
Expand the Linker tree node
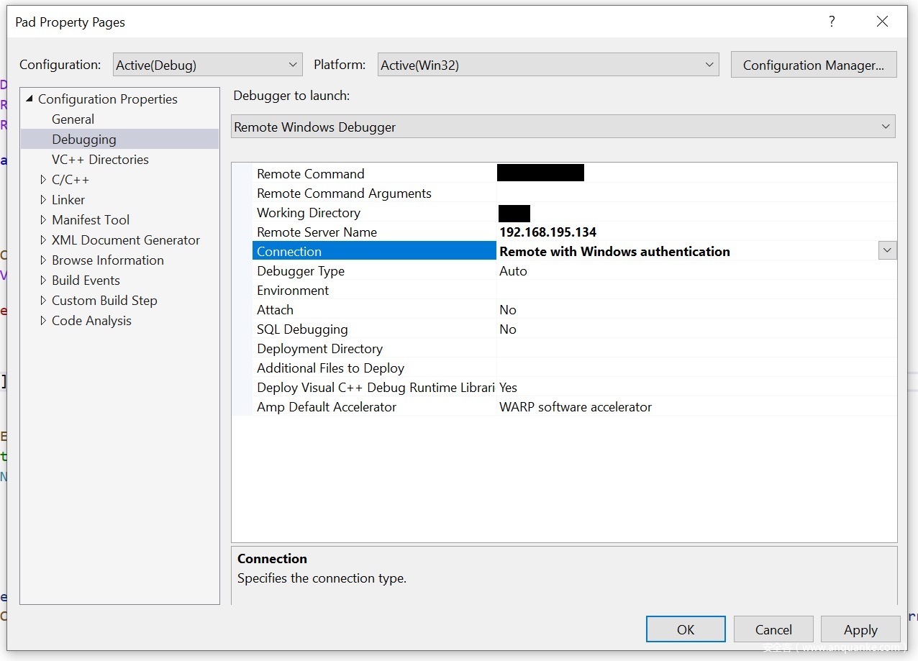click(43, 200)
